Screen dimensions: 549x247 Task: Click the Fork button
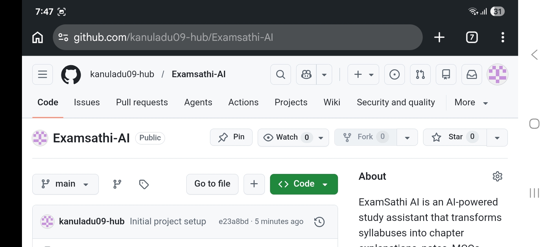tap(366, 137)
